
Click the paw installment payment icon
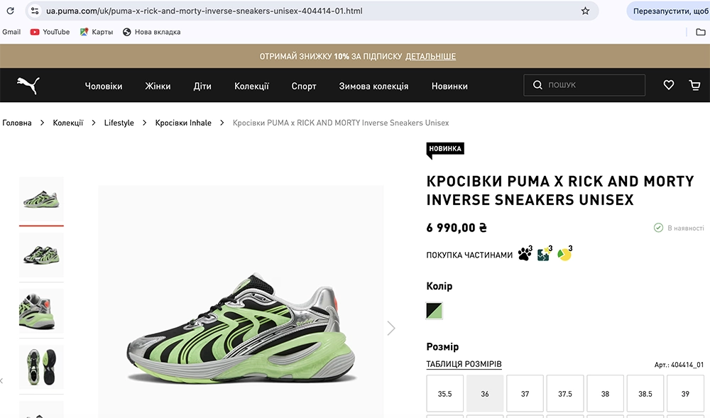(x=525, y=254)
